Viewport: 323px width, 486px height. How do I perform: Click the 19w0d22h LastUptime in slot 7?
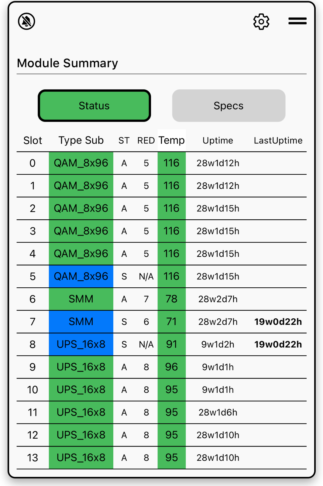(278, 322)
